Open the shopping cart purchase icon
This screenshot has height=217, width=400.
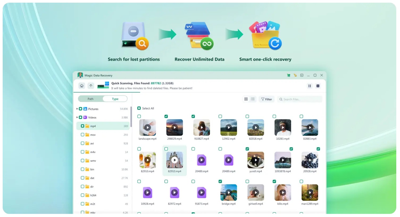tap(289, 75)
